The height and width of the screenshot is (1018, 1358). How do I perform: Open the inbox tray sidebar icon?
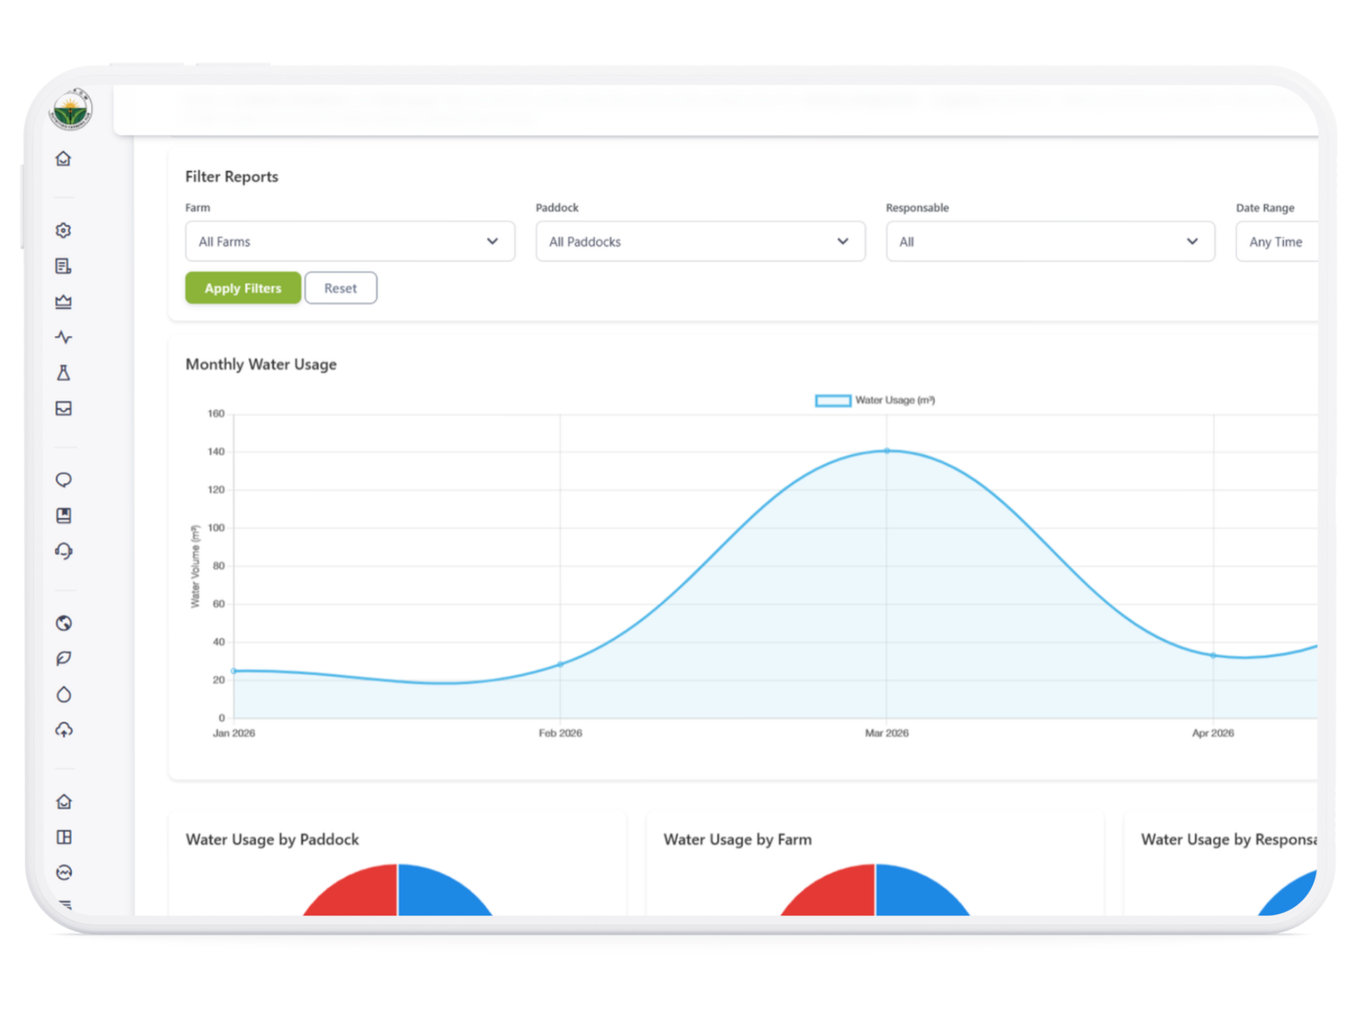(63, 409)
